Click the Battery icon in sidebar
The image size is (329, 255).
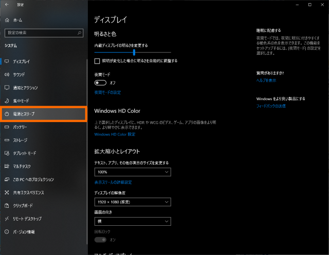7,127
